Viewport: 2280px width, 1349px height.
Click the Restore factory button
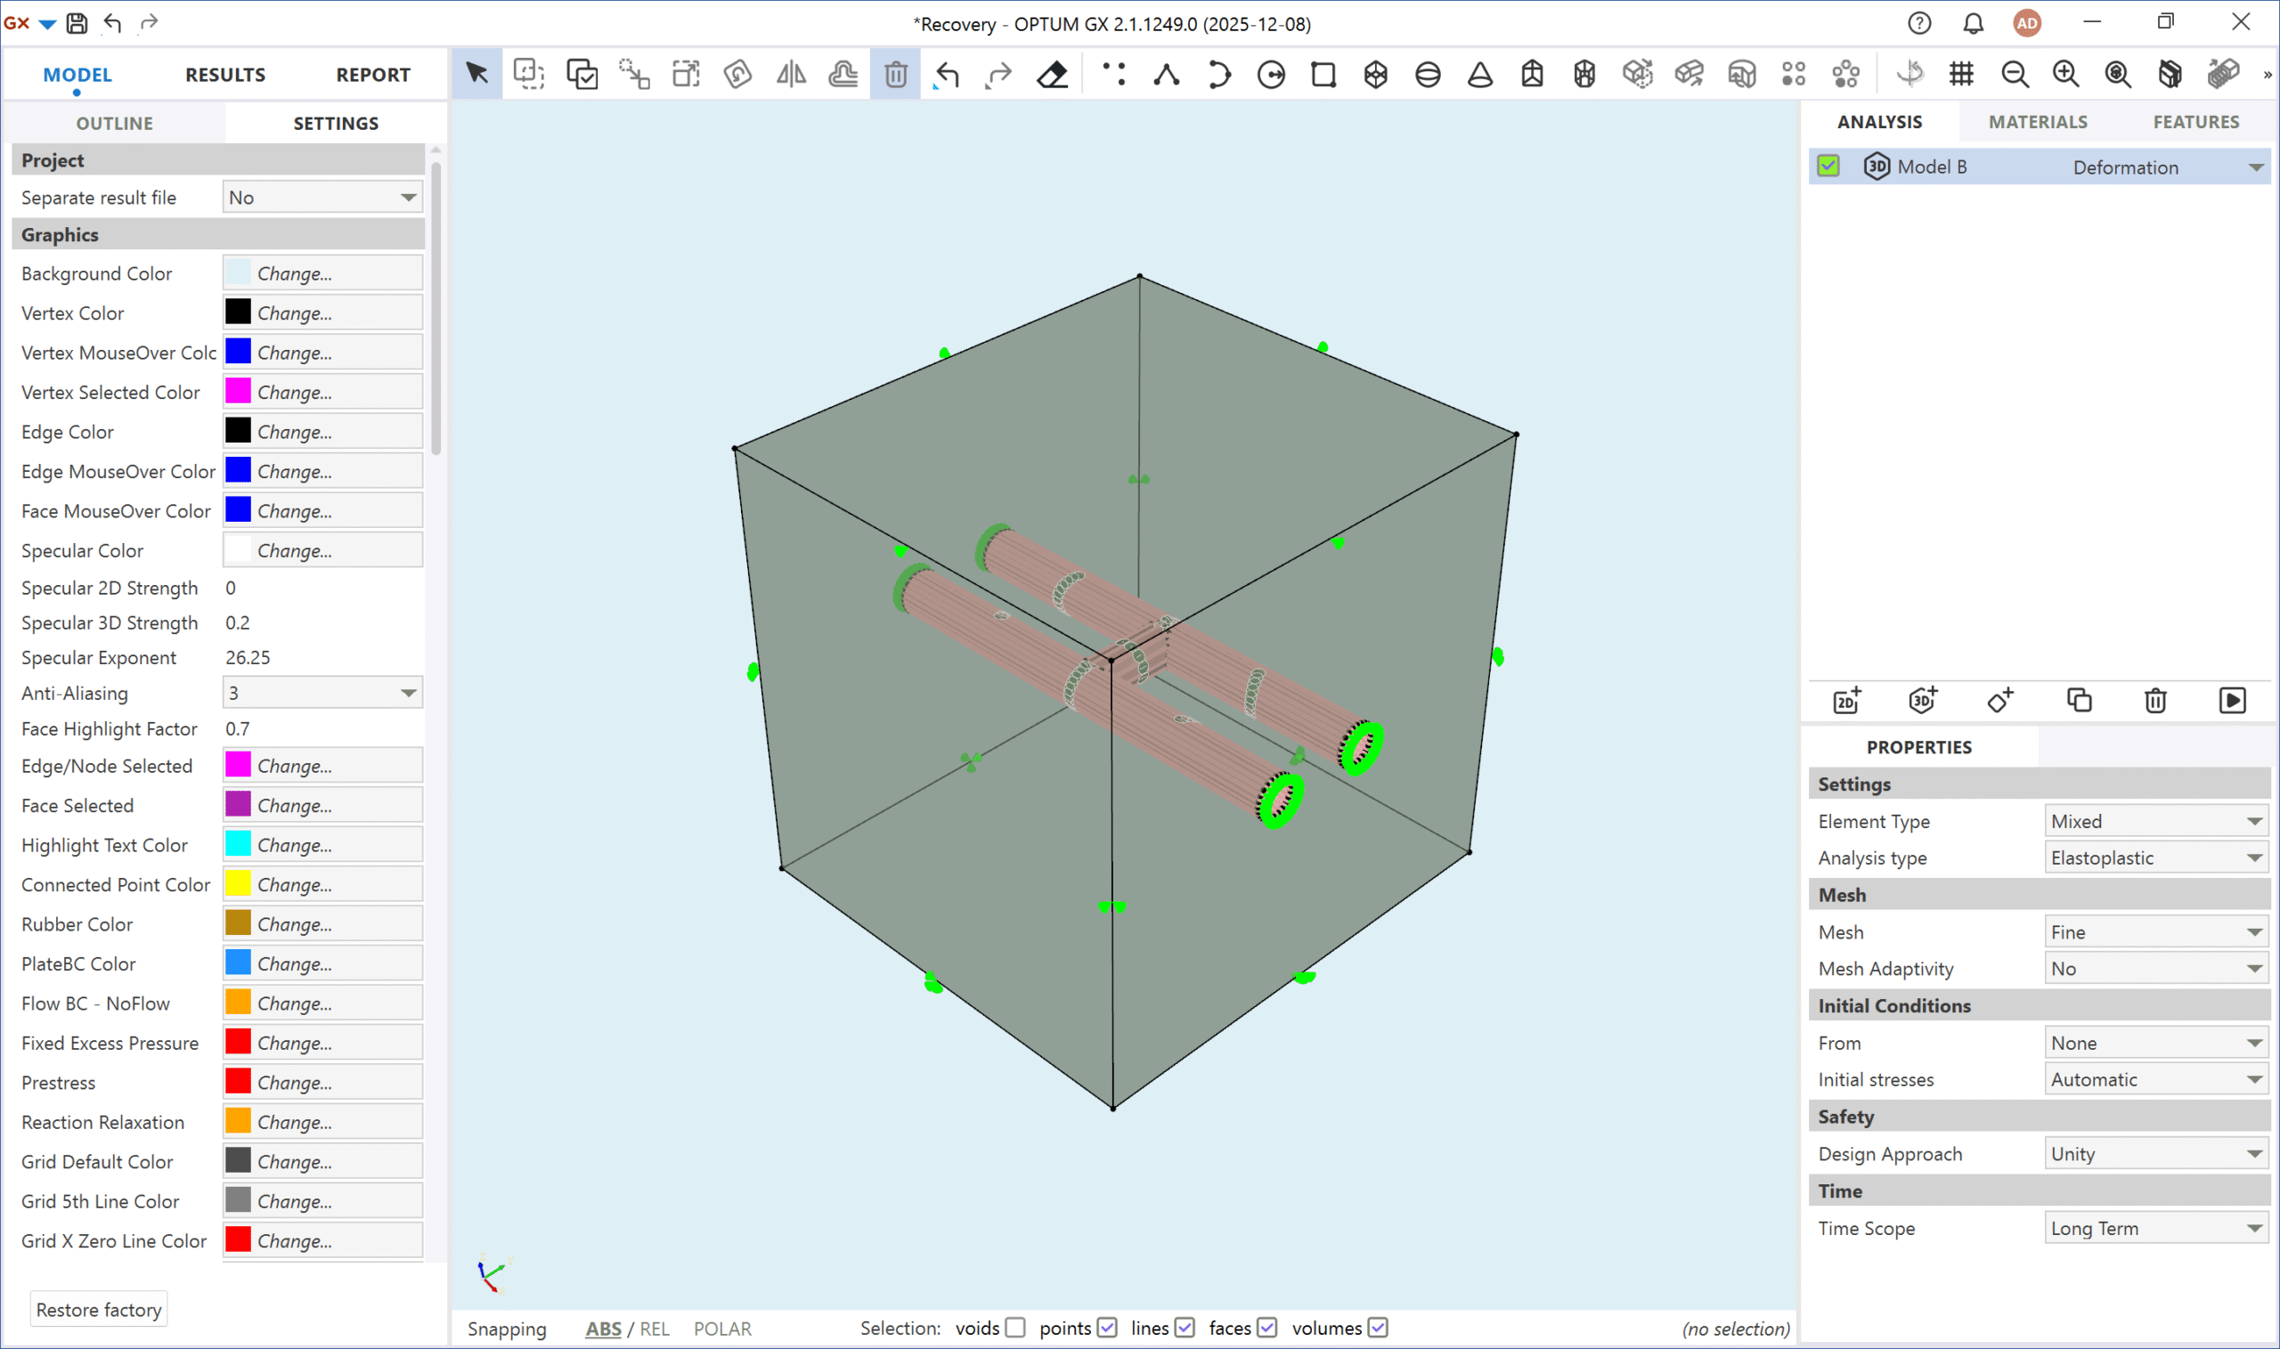point(99,1310)
